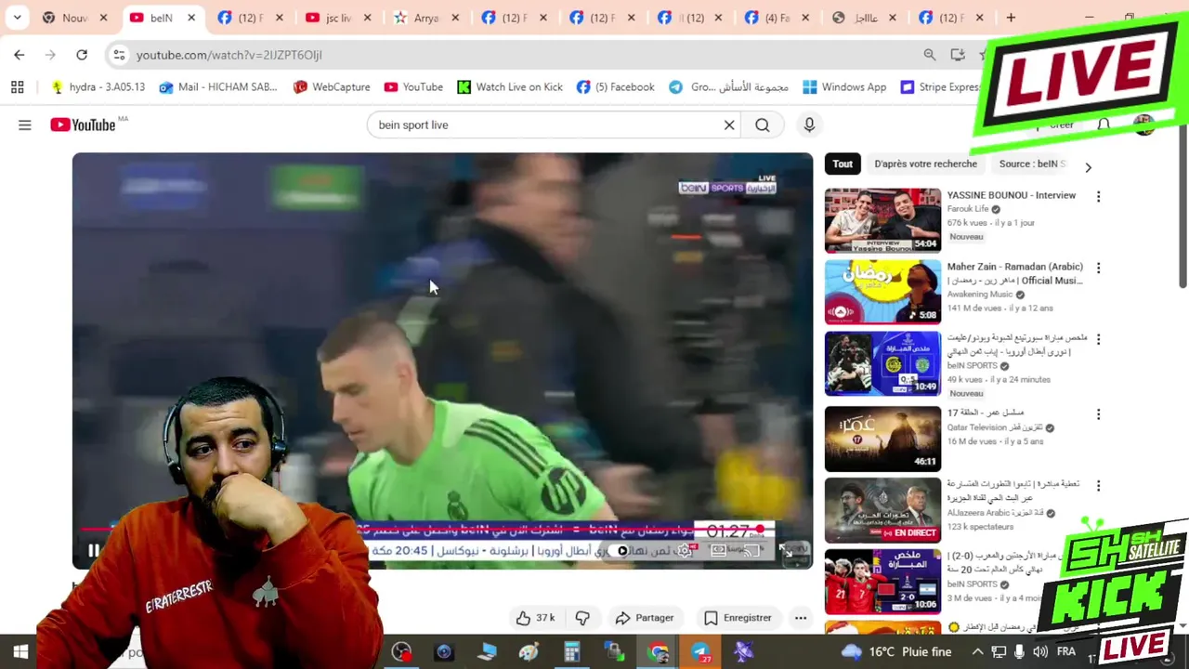
Task: Close the beIN browser tab
Action: pyautogui.click(x=191, y=18)
